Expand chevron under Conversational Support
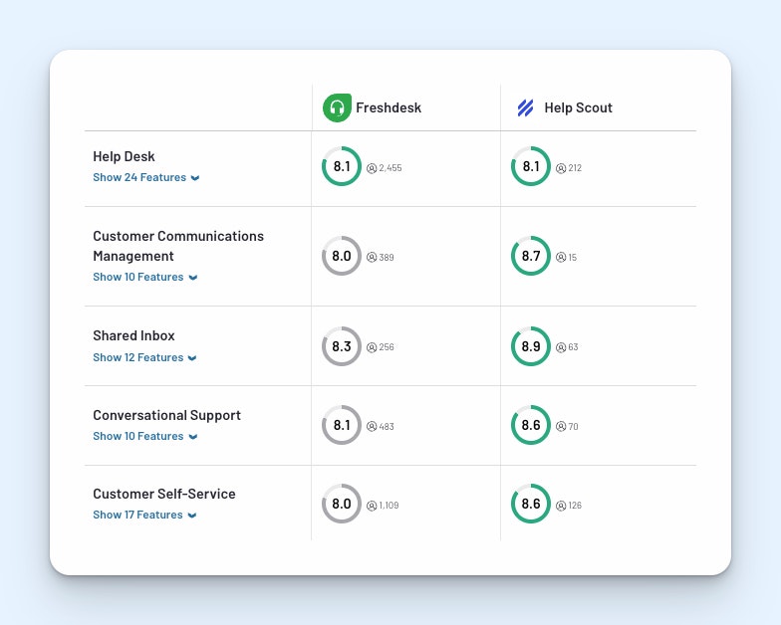Image resolution: width=781 pixels, height=625 pixels. (x=193, y=437)
